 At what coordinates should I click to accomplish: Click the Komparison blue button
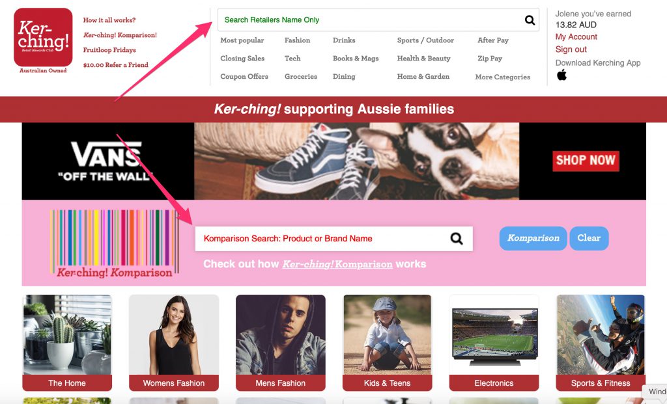pos(533,238)
